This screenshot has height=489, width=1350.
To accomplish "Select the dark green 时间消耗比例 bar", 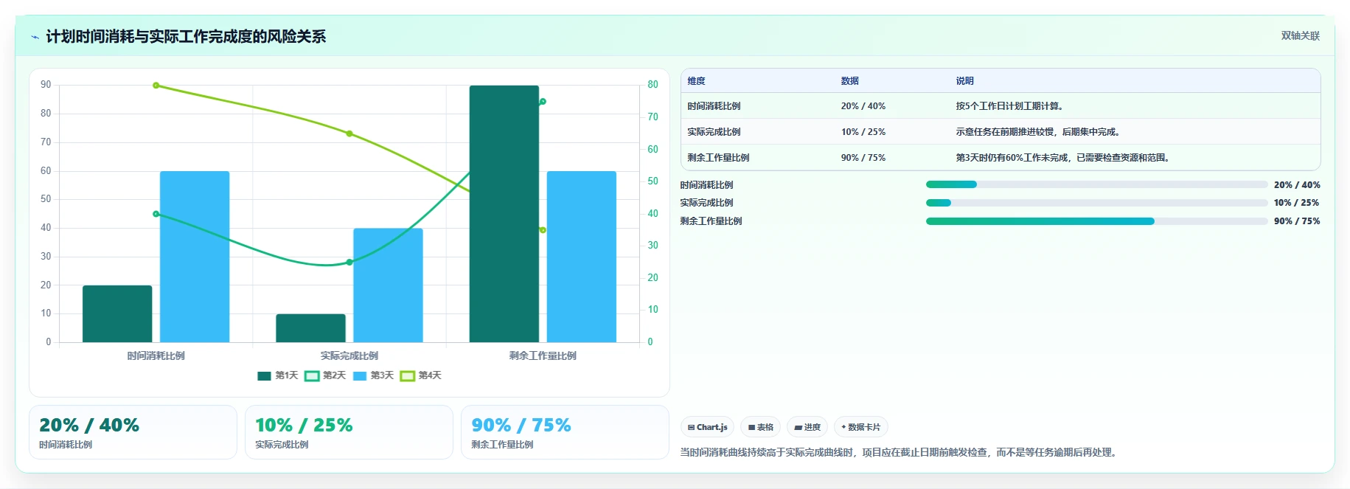I will [117, 313].
